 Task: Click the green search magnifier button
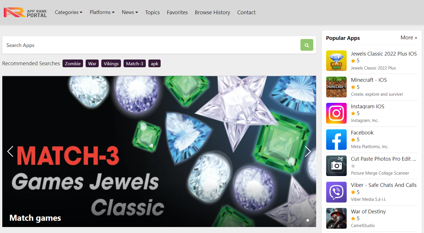[307, 45]
